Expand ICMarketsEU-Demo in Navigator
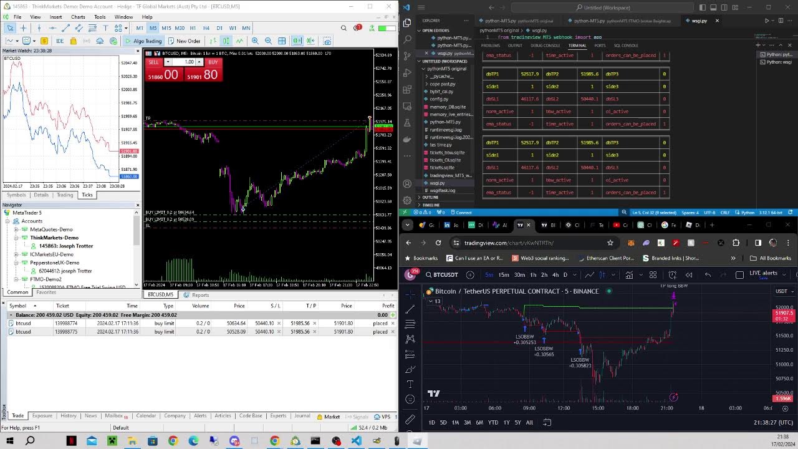The image size is (798, 449). (x=16, y=254)
